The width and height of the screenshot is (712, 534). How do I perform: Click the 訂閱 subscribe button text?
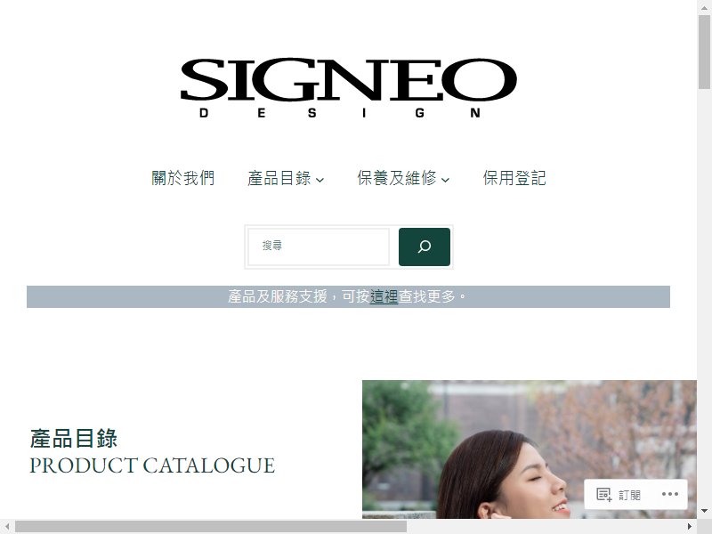[629, 495]
